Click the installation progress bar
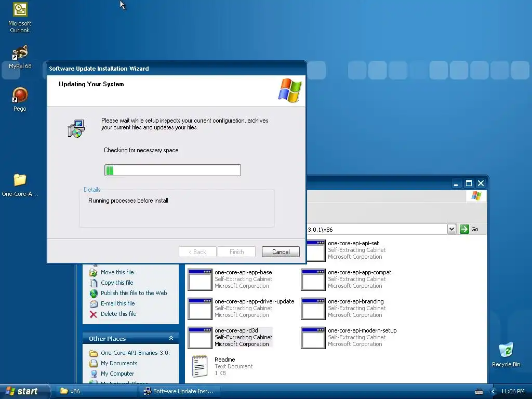 point(172,170)
